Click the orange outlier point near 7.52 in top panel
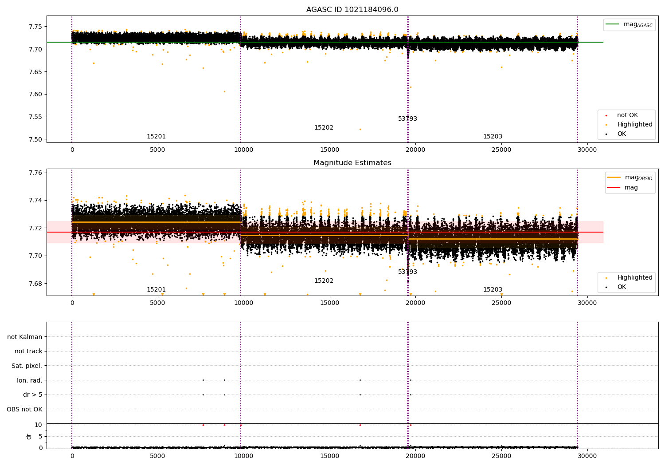 point(360,129)
